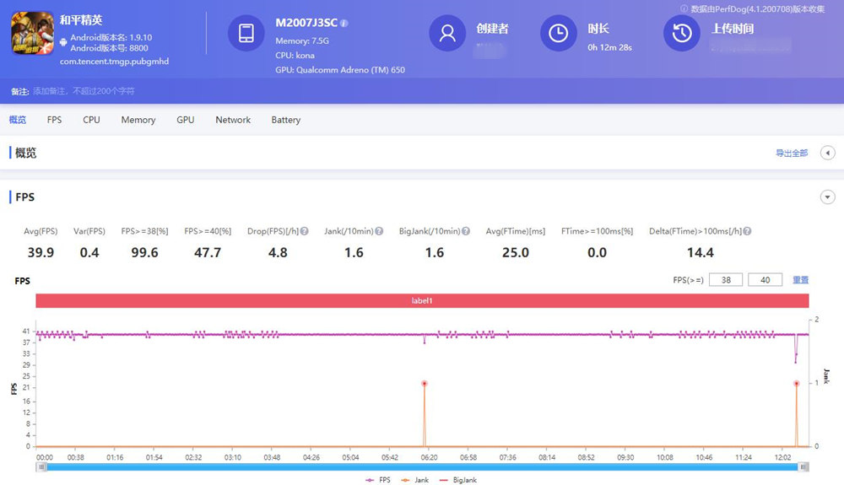The width and height of the screenshot is (844, 485).
Task: Open the FPS tab
Action: [54, 120]
